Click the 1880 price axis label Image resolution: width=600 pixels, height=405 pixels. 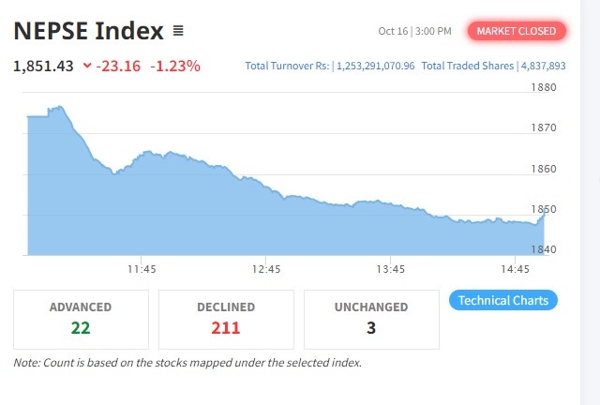pos(545,88)
